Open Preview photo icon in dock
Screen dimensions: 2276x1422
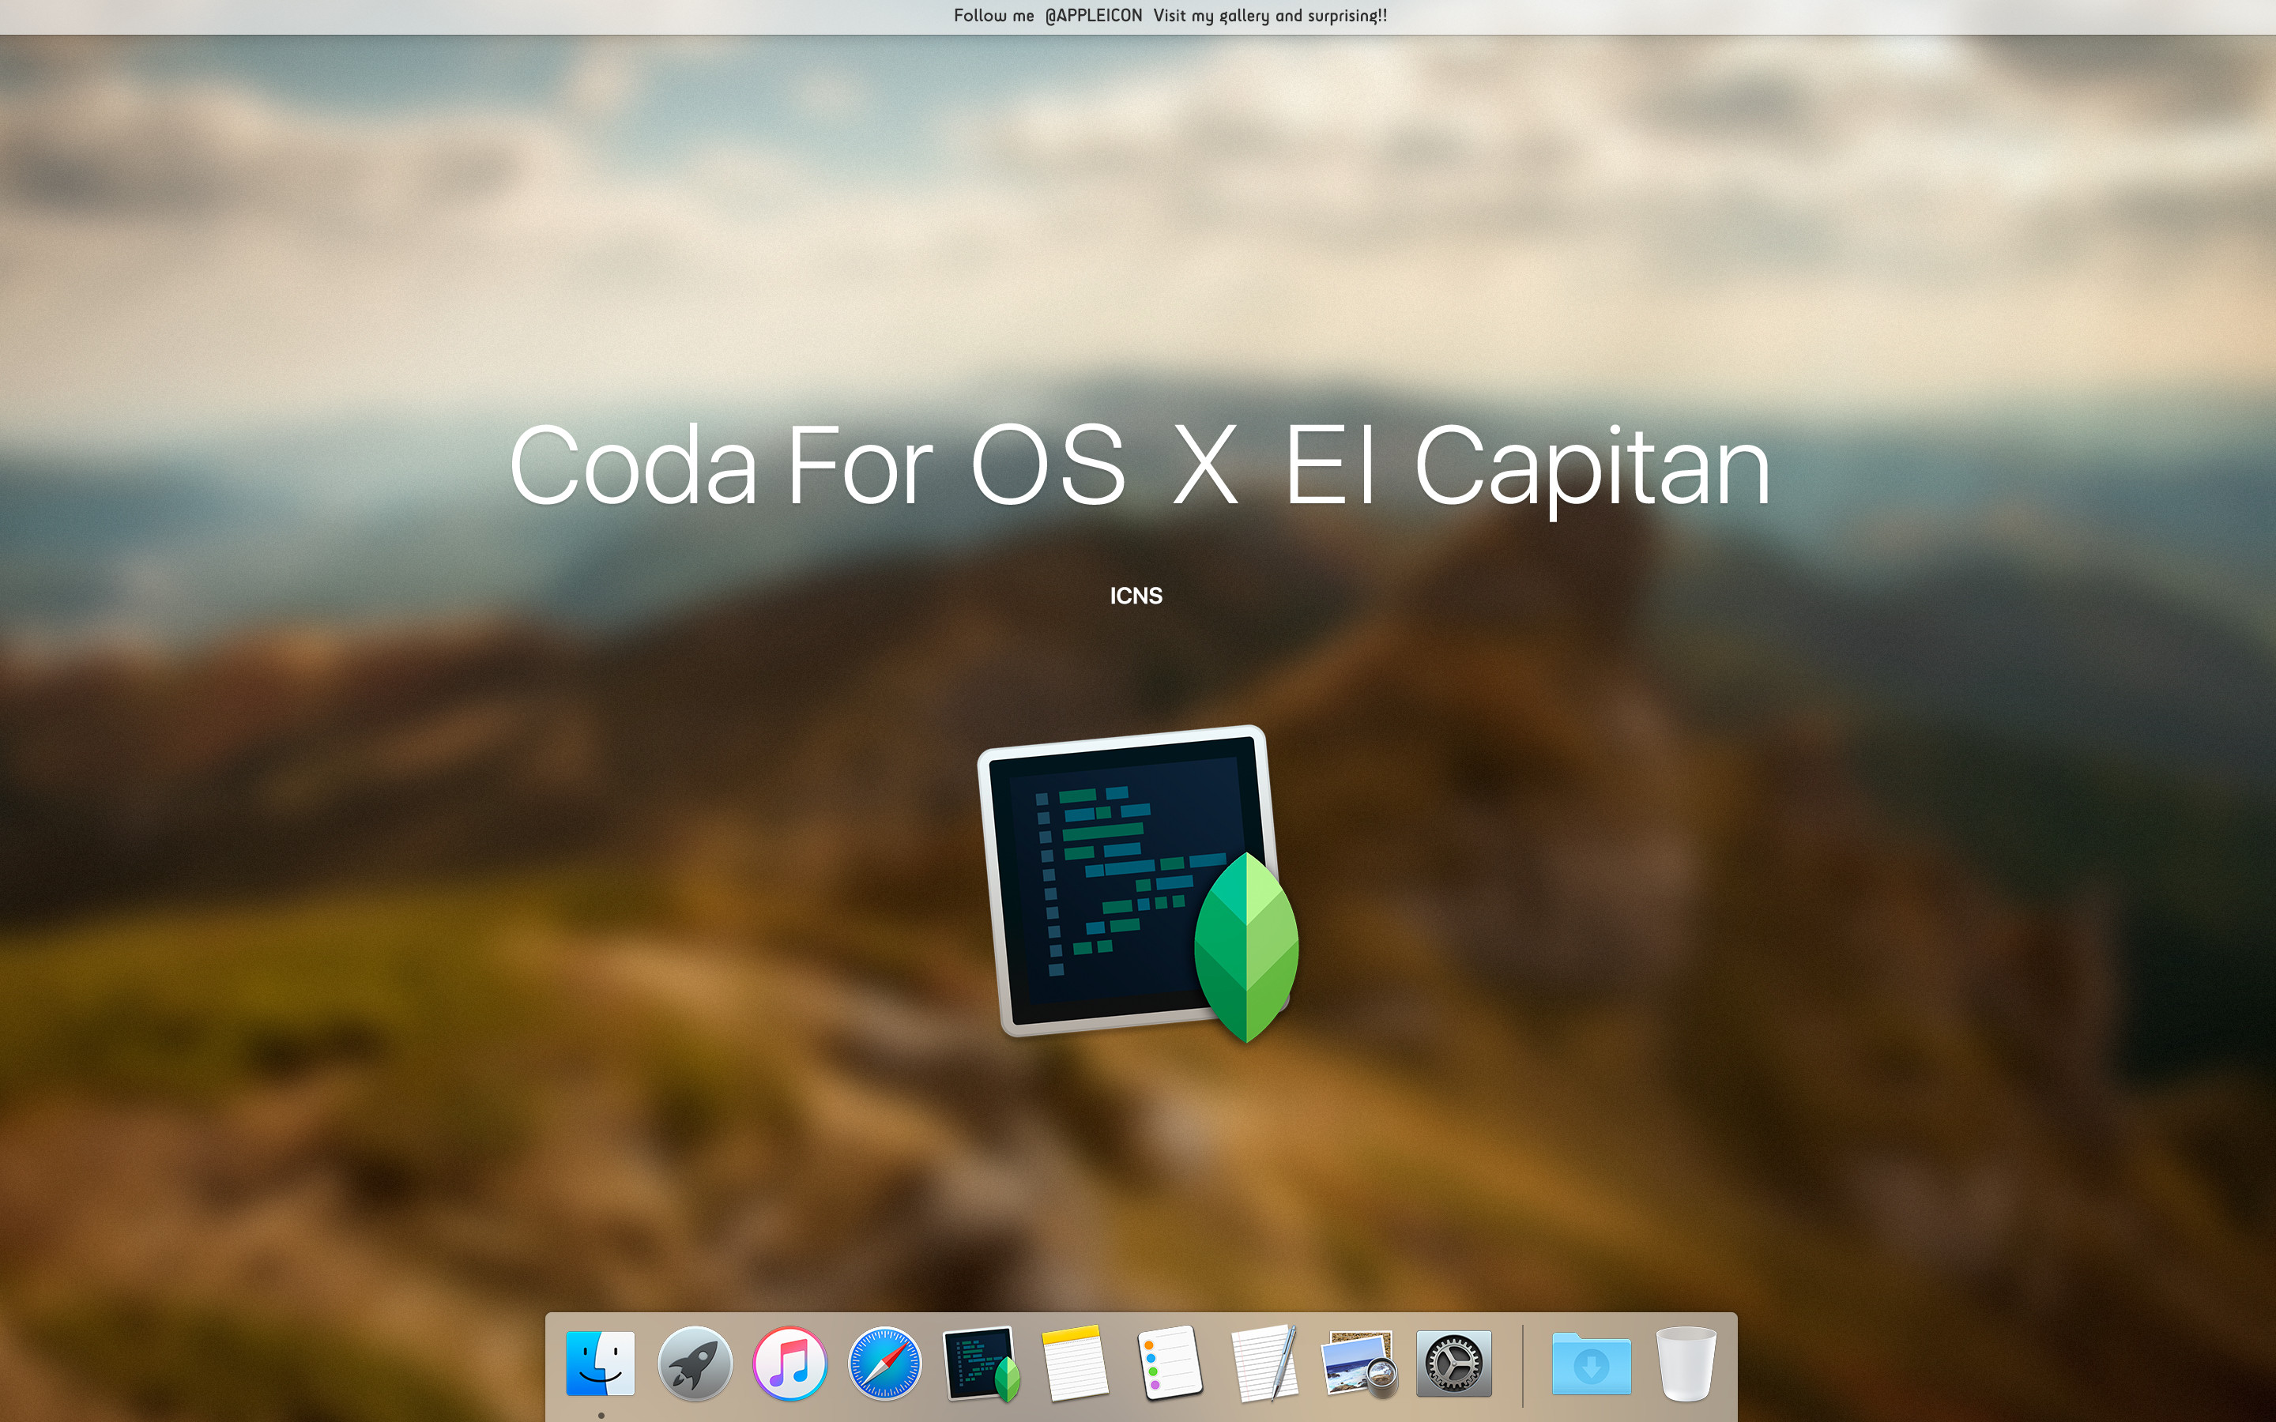(x=1360, y=1363)
